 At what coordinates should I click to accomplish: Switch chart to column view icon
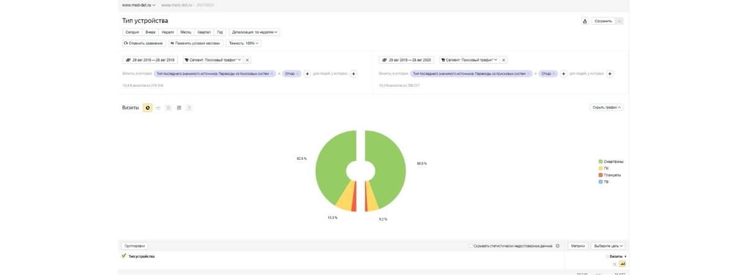179,108
